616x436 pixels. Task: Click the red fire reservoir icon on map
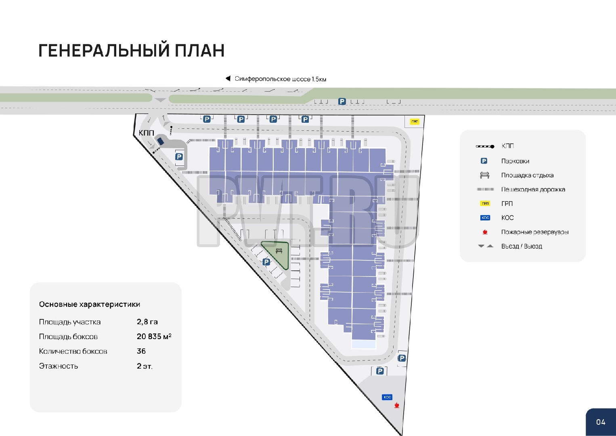pyautogui.click(x=397, y=405)
